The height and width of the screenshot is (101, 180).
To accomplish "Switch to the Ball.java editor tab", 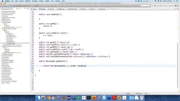I will pos(51,9).
